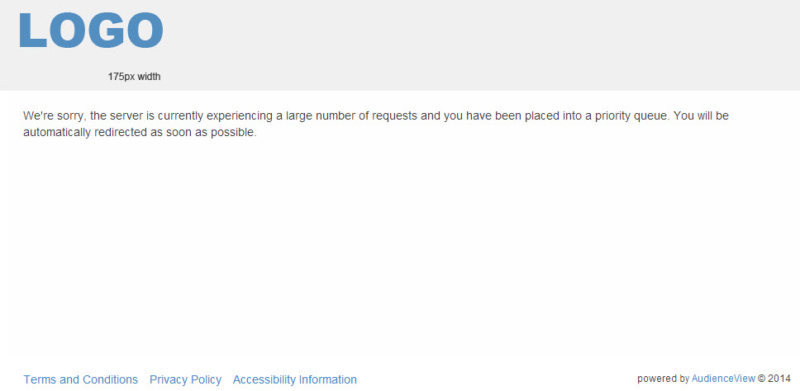Click the "powered by" footer text
The height and width of the screenshot is (391, 800).
click(x=664, y=379)
